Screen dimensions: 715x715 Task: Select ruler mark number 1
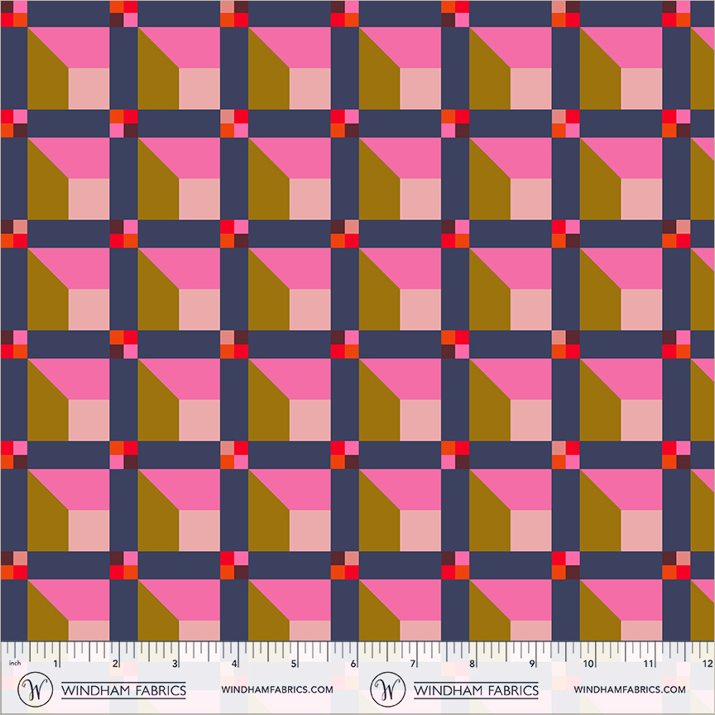tap(55, 664)
